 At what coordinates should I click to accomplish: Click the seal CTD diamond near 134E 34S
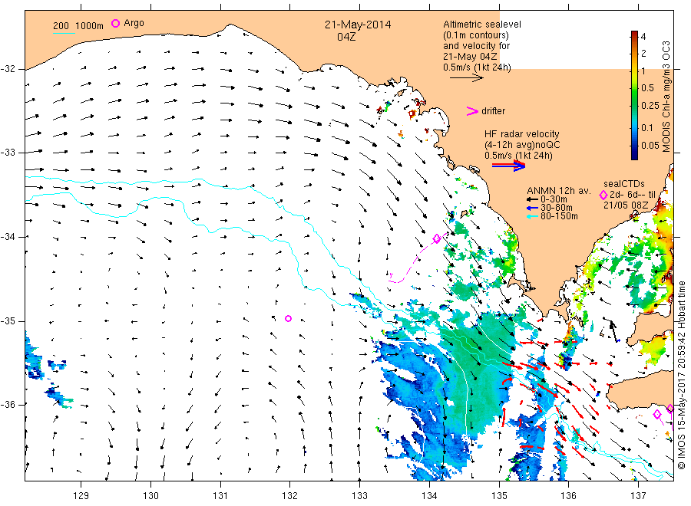437,239
